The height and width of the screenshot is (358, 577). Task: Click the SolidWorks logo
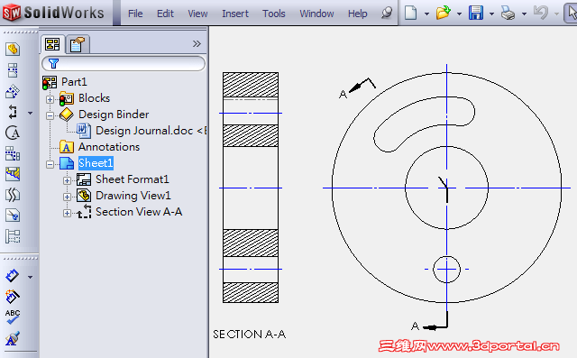[53, 13]
